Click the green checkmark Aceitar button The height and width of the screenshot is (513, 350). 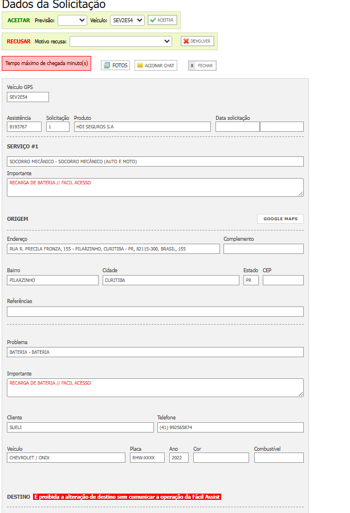[x=162, y=20]
